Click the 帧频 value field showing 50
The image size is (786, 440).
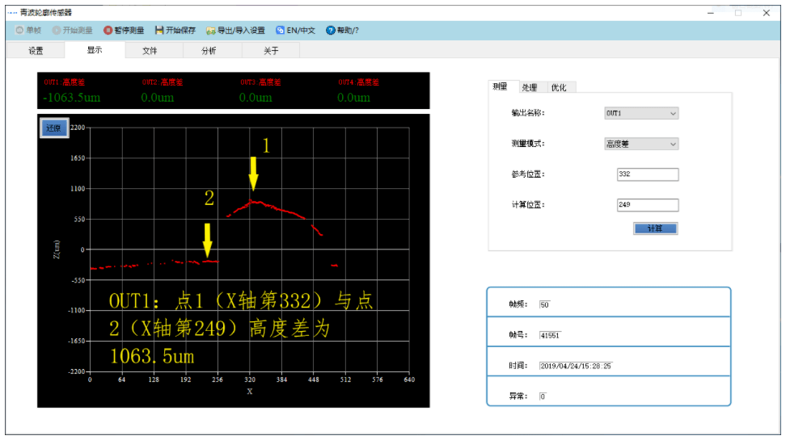(x=545, y=305)
